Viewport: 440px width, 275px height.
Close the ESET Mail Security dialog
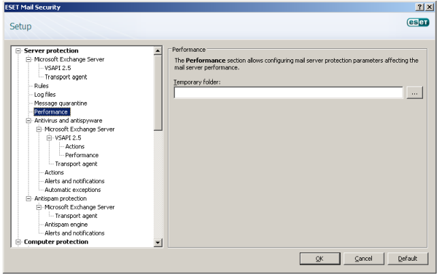click(429, 7)
